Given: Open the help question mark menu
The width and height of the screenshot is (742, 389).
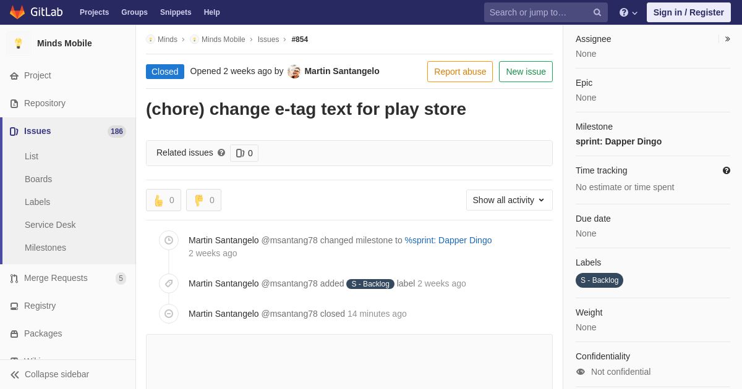Looking at the screenshot, I should click(628, 12).
